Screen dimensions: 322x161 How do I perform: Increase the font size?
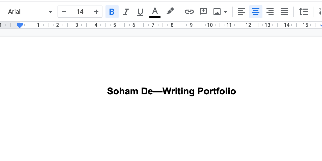[96, 12]
